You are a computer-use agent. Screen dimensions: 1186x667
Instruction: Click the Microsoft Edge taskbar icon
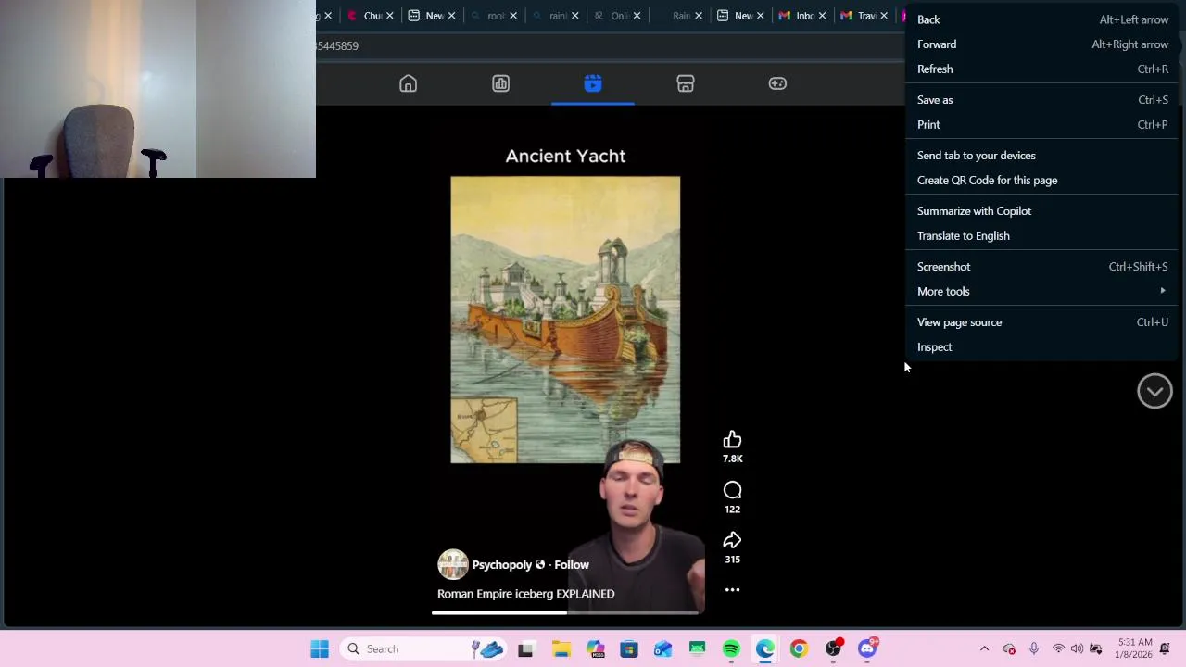(x=764, y=648)
